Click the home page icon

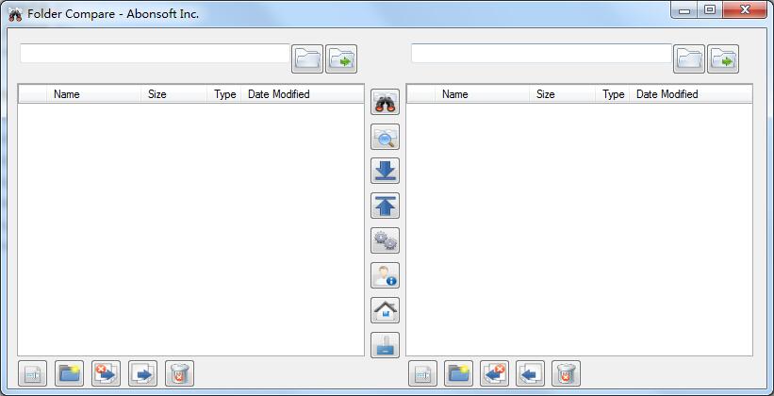(x=385, y=310)
